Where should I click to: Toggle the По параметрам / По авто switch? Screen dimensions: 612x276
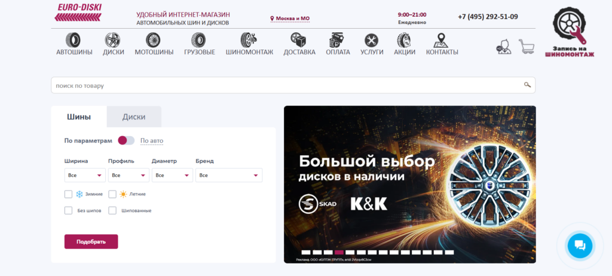point(126,140)
